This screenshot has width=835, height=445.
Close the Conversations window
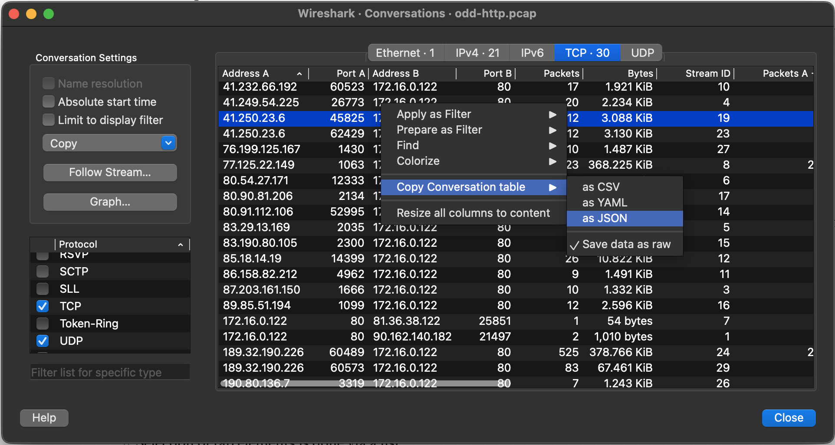(789, 418)
